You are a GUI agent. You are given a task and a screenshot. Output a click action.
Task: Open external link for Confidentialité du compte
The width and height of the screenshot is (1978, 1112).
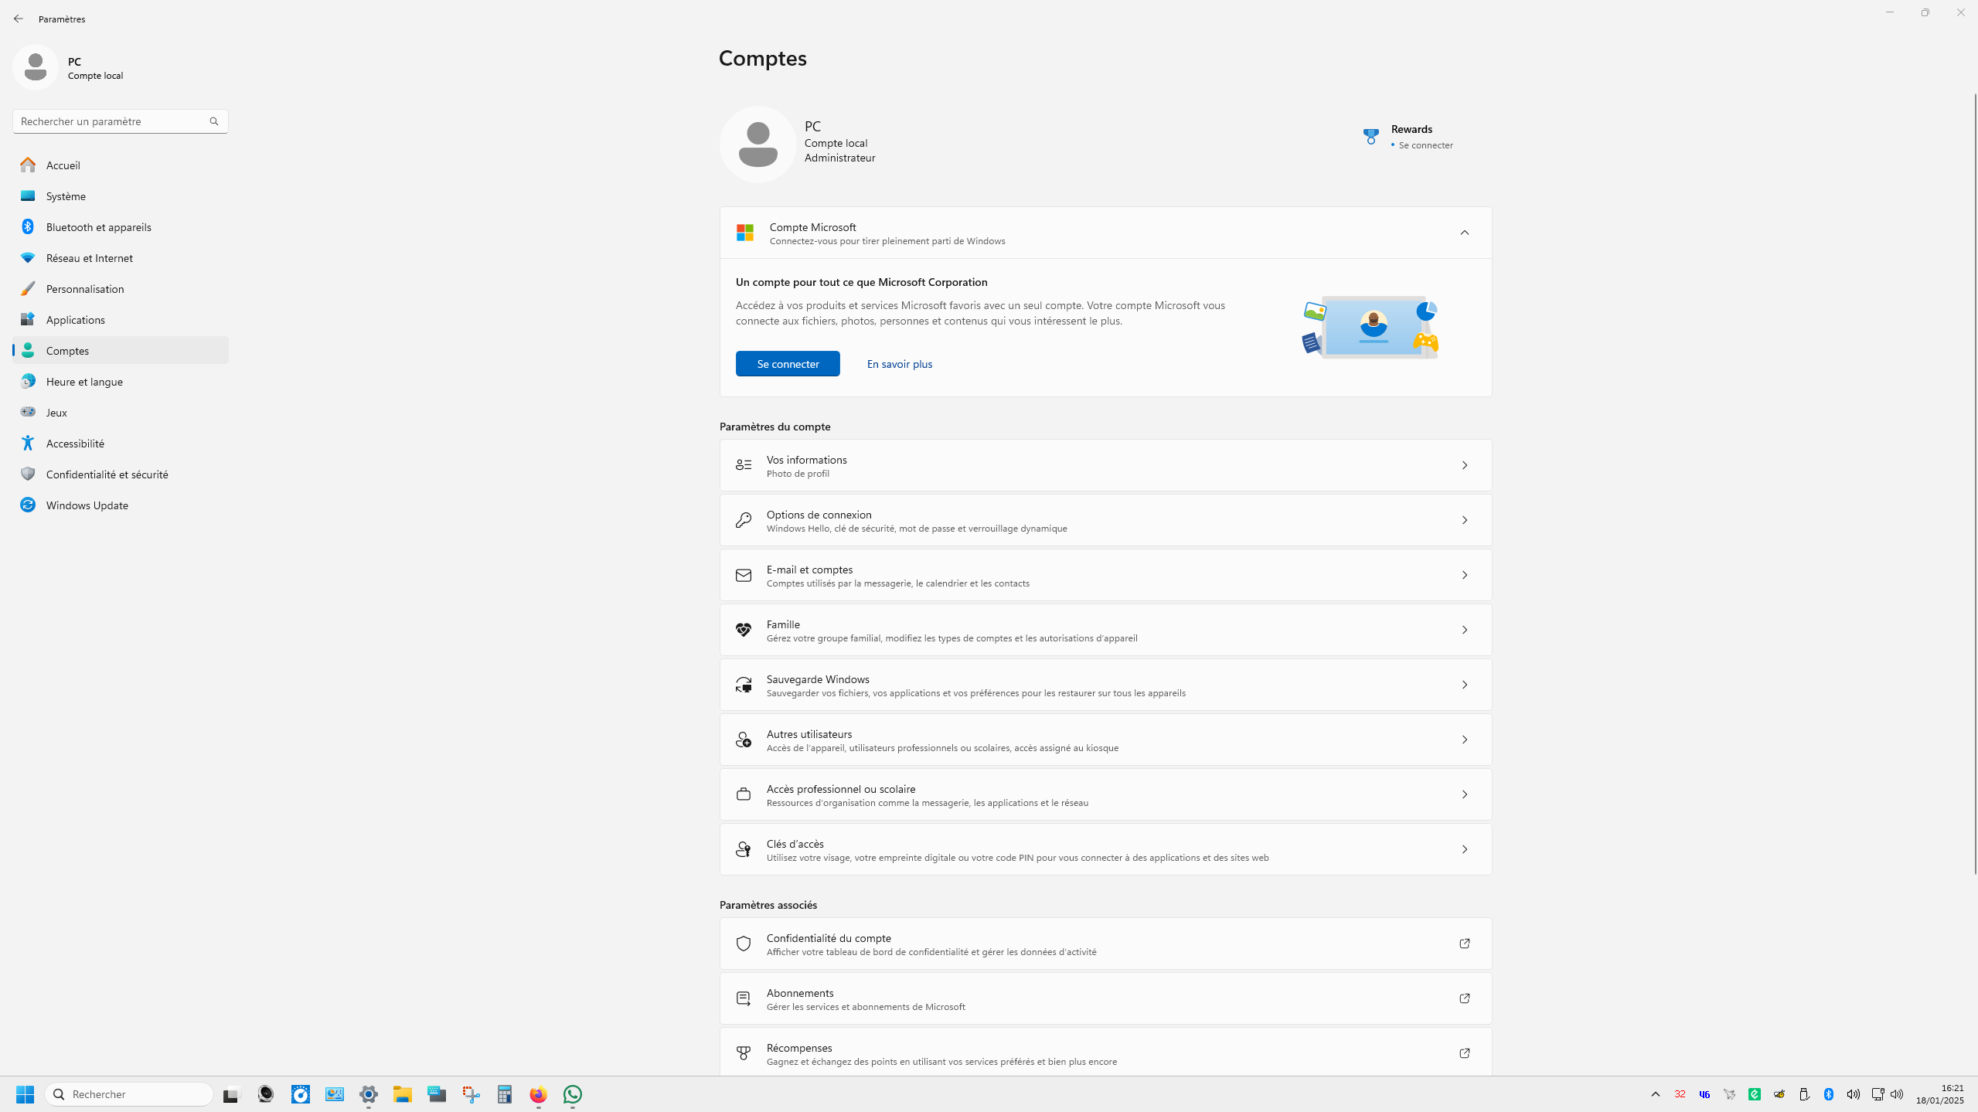tap(1464, 944)
